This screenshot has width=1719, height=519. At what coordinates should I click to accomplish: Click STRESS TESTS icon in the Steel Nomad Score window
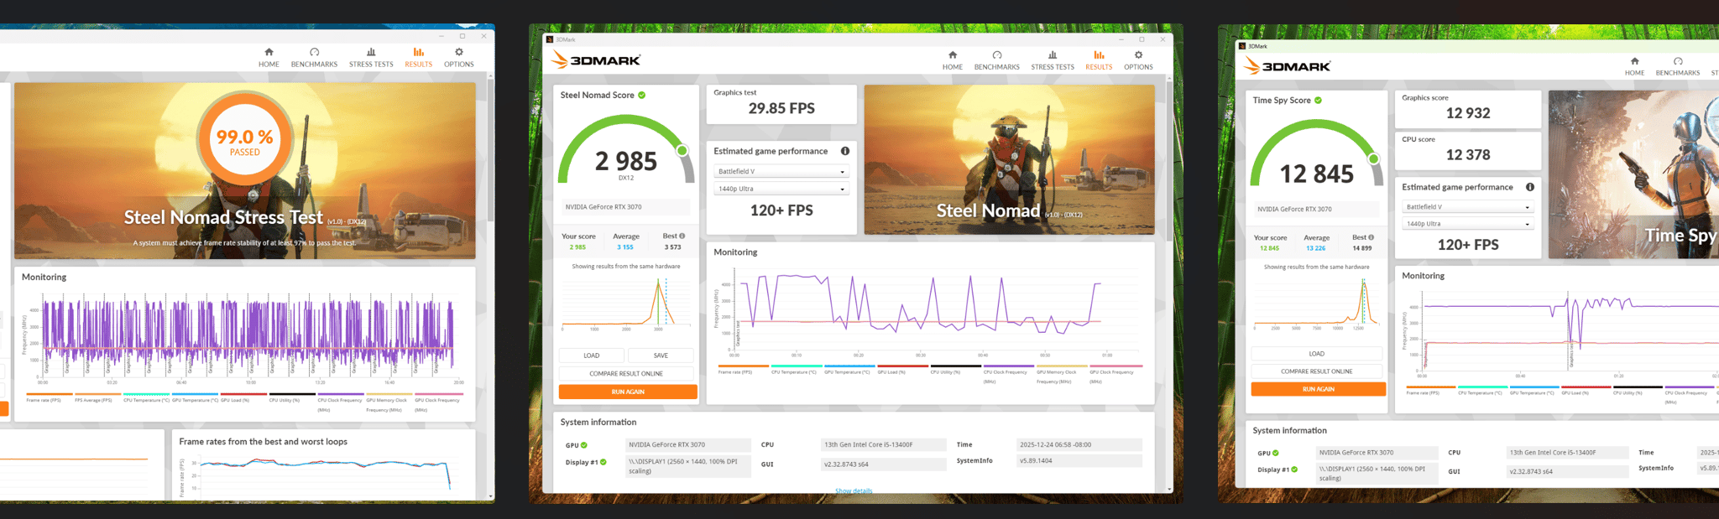1053,54
